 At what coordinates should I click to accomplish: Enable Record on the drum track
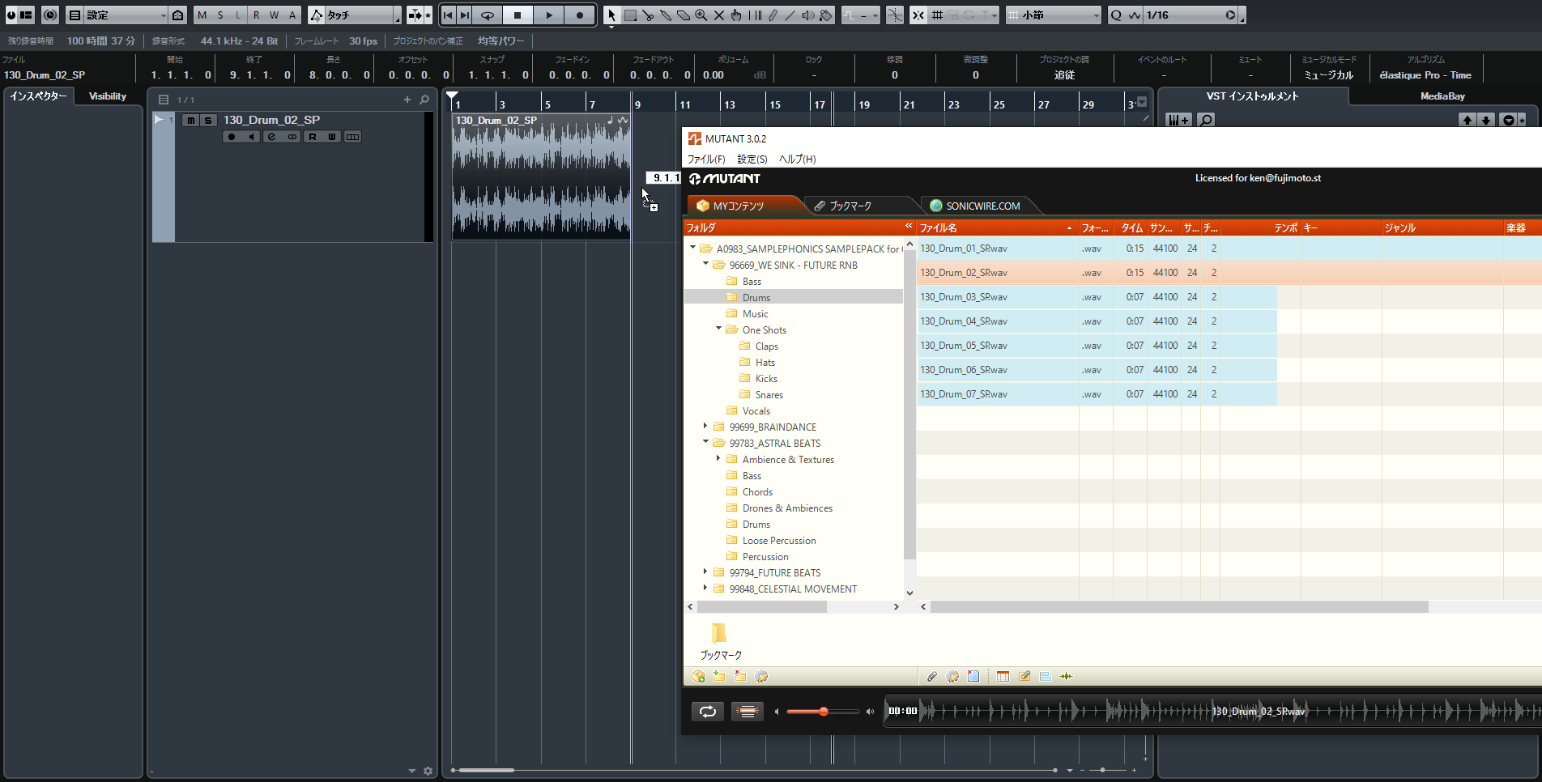232,137
